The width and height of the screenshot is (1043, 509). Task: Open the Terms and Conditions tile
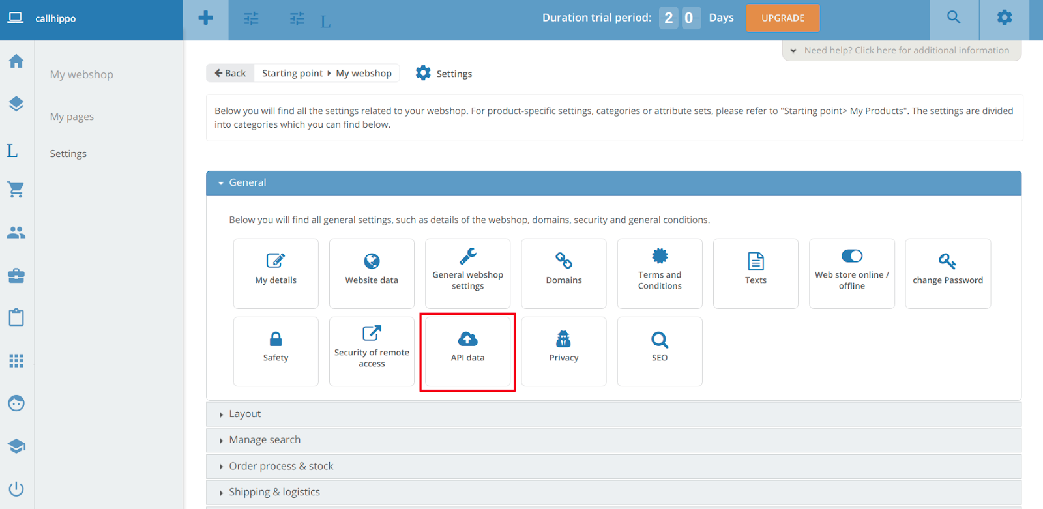pyautogui.click(x=660, y=274)
